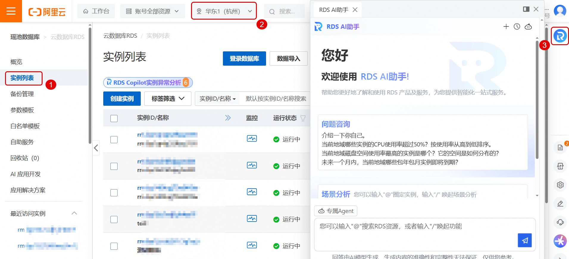Open 自助服务 in sidebar
This screenshot has height=259, width=569.
[x=22, y=142]
